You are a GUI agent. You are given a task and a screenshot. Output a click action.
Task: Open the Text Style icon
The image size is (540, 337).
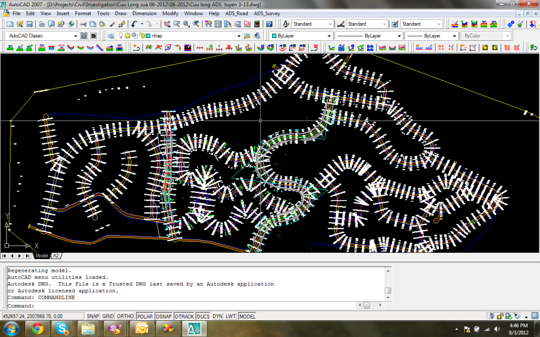pyautogui.click(x=286, y=24)
